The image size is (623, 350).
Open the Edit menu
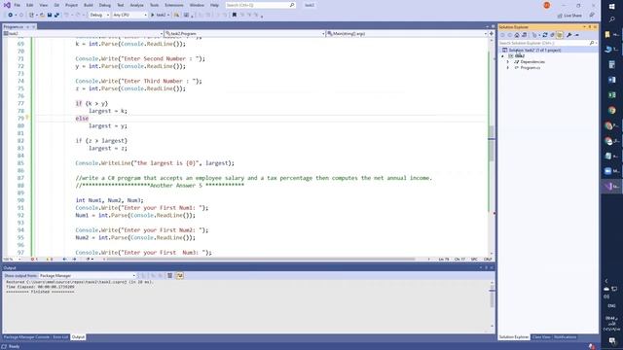(x=30, y=5)
